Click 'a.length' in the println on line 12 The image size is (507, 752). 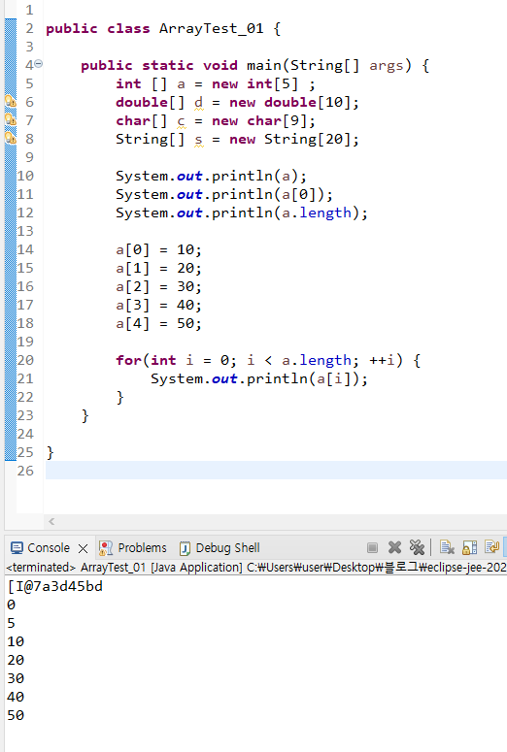click(317, 213)
